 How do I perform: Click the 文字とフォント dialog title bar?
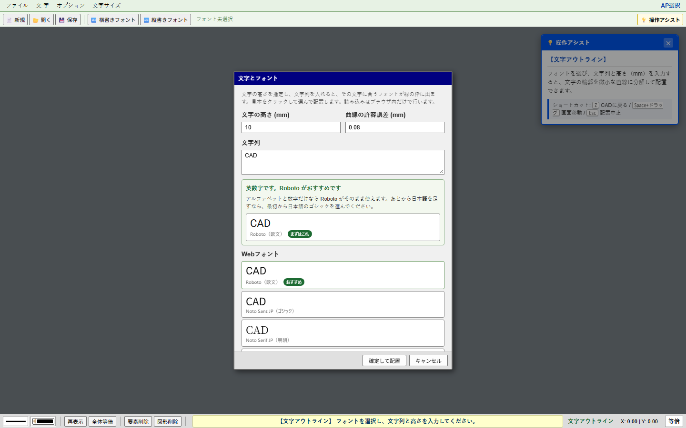tap(343, 78)
